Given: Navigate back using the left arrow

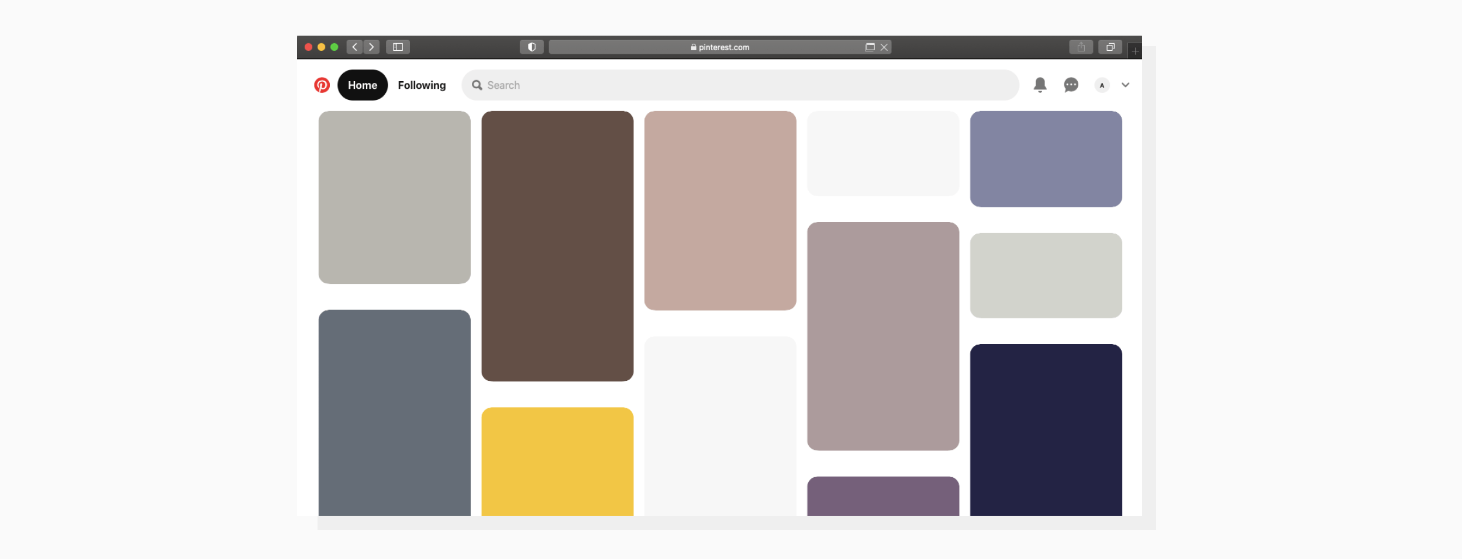Looking at the screenshot, I should pyautogui.click(x=356, y=47).
